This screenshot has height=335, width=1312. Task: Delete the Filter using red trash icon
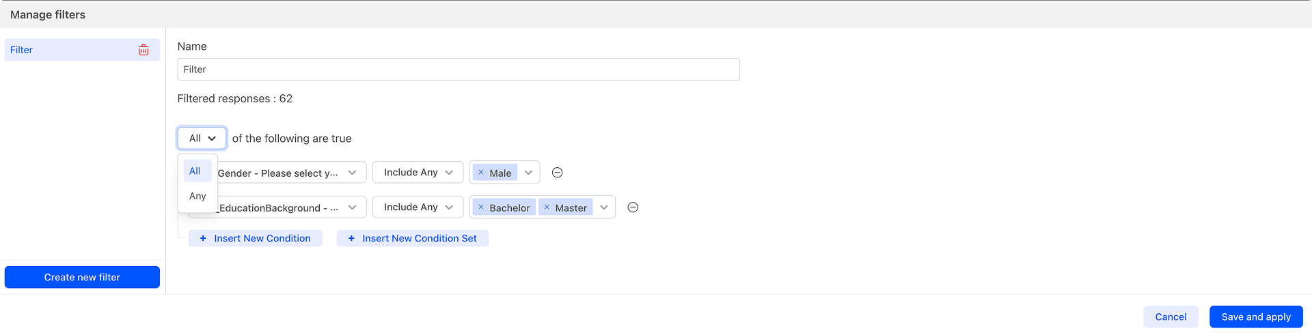[x=143, y=50]
